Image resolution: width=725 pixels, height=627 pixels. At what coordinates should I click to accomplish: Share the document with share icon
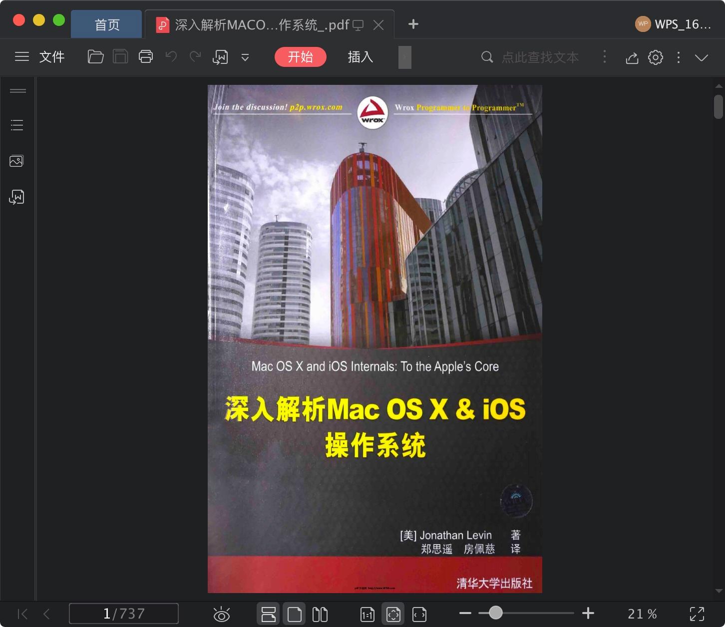coord(632,58)
